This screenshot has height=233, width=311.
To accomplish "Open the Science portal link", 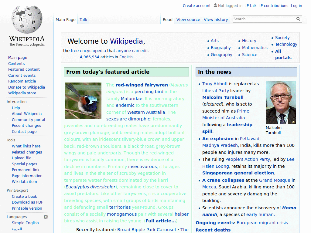I will point(250,55).
